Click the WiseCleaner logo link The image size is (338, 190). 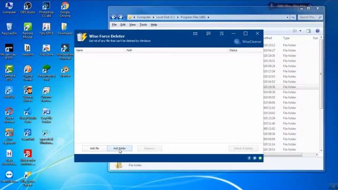pos(248,42)
